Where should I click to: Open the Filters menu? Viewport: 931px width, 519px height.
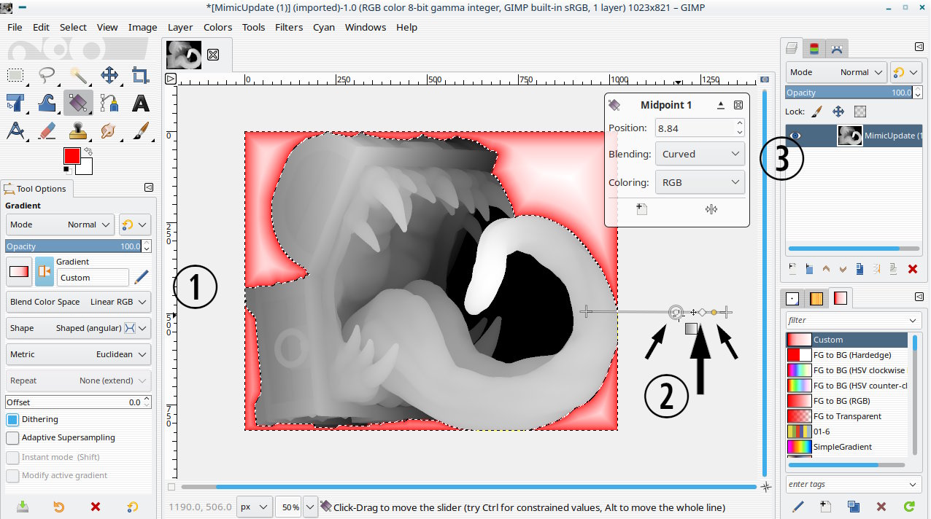point(288,27)
